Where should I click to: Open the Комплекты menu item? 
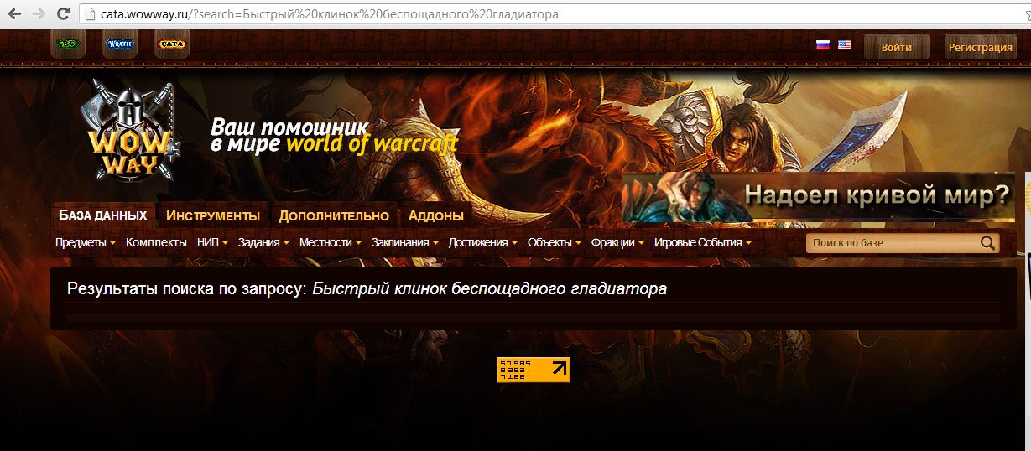[x=156, y=242]
